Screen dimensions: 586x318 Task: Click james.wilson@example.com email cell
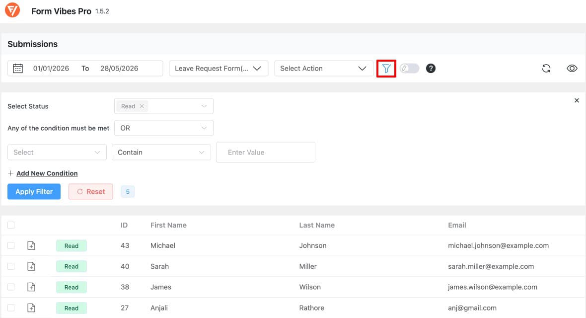[492, 287]
